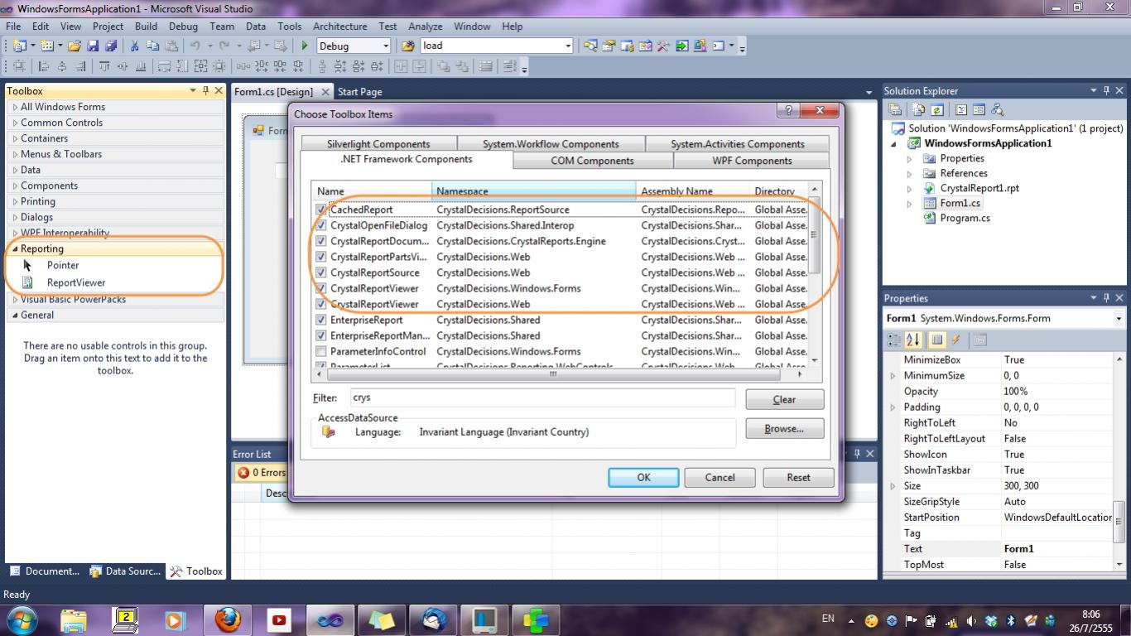Click Refresh icon in Solution Explorer toolbar
This screenshot has width=1131, height=636.
(x=937, y=109)
